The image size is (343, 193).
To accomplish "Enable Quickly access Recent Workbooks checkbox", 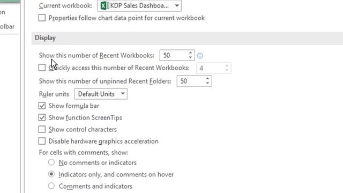I will tap(42, 68).
